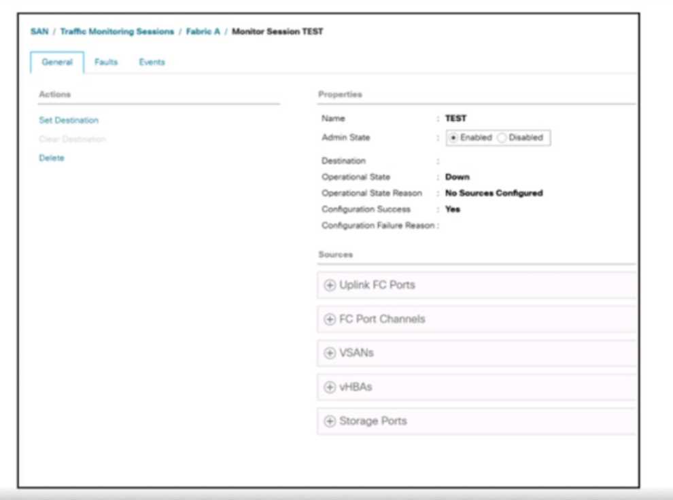Click the greyed-out Clear Destination action

click(73, 139)
